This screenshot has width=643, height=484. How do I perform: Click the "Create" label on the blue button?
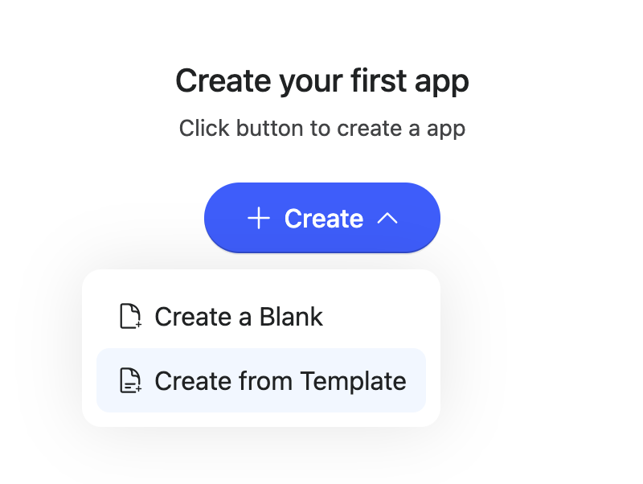pyautogui.click(x=323, y=219)
